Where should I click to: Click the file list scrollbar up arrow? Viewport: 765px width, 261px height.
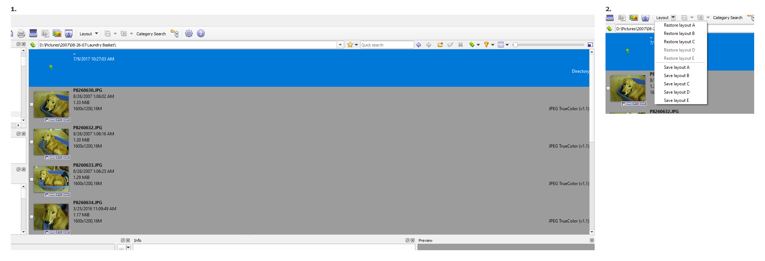coord(592,52)
